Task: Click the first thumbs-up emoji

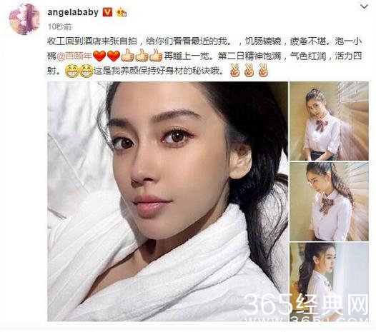Action: click(x=127, y=56)
